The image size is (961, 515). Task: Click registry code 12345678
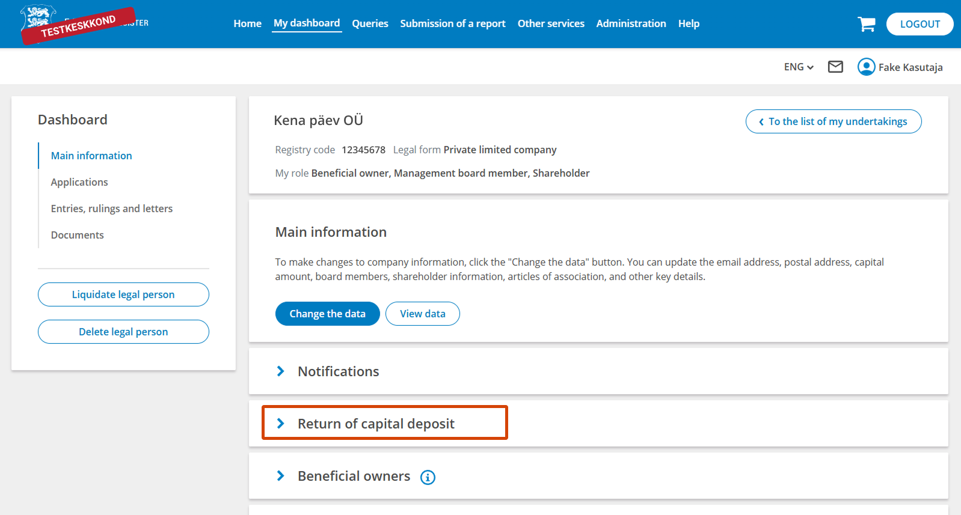tap(363, 150)
